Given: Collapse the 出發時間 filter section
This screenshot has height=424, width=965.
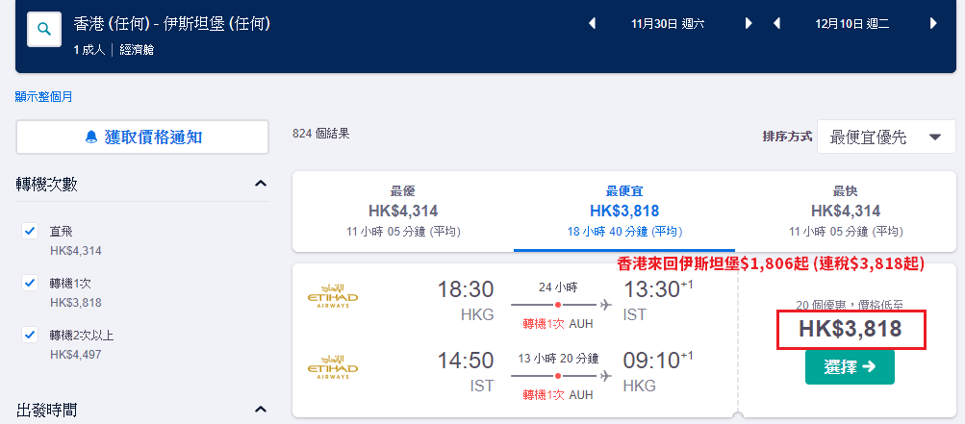Looking at the screenshot, I should (261, 410).
